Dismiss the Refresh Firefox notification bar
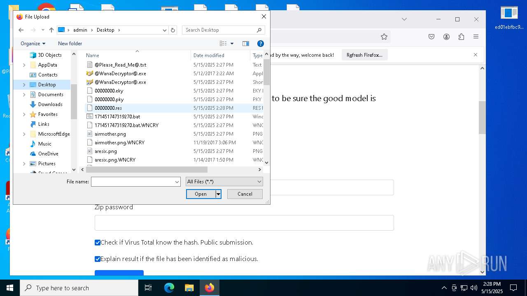 pos(476,55)
